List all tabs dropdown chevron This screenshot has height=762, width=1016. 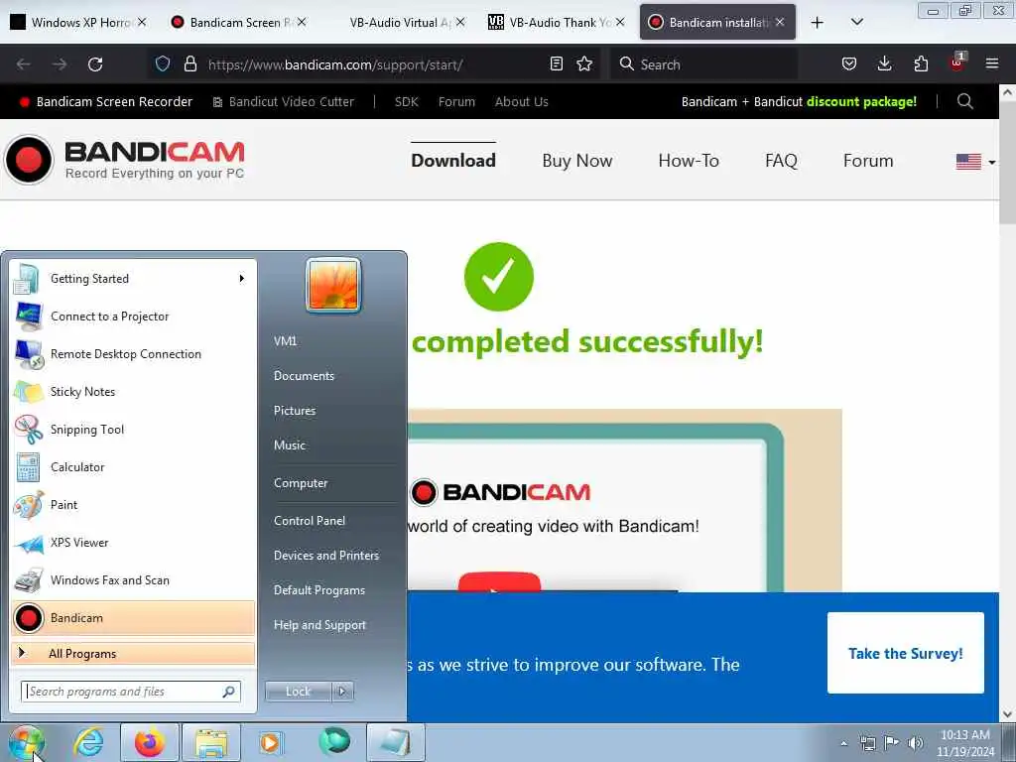tap(856, 23)
